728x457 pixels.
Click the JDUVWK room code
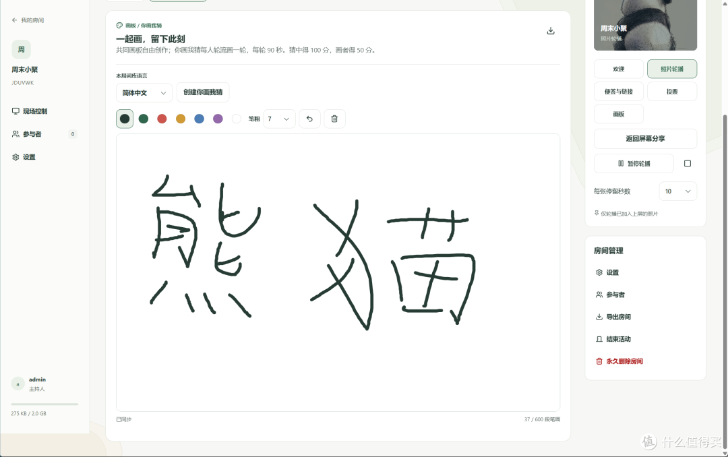click(23, 83)
